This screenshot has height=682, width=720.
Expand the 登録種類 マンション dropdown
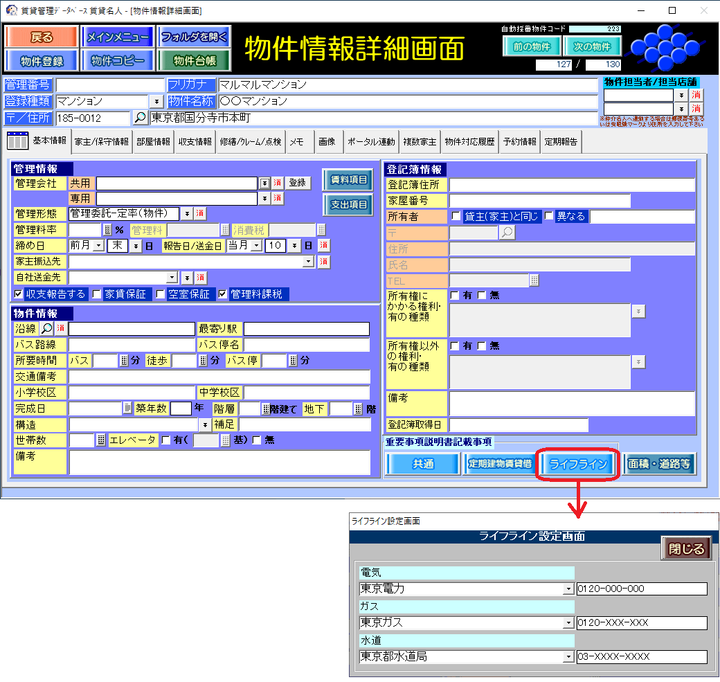pos(155,102)
